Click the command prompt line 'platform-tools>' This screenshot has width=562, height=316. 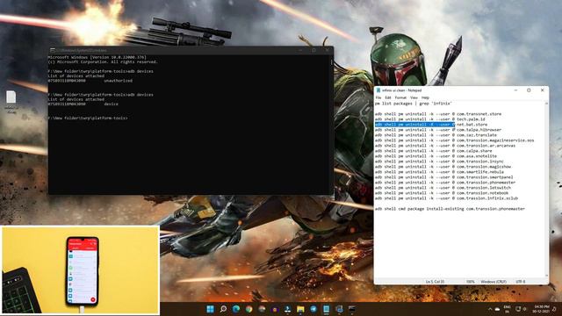pyautogui.click(x=88, y=118)
